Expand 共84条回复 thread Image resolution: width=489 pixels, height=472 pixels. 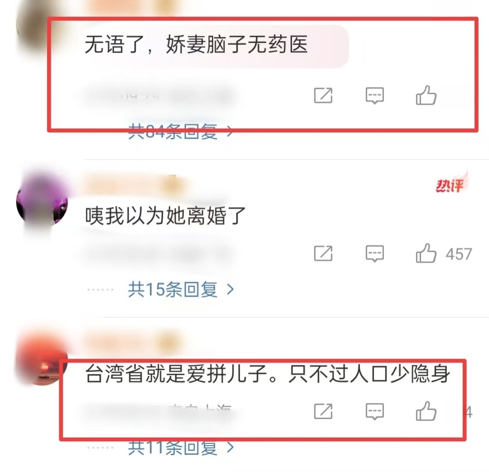click(181, 132)
